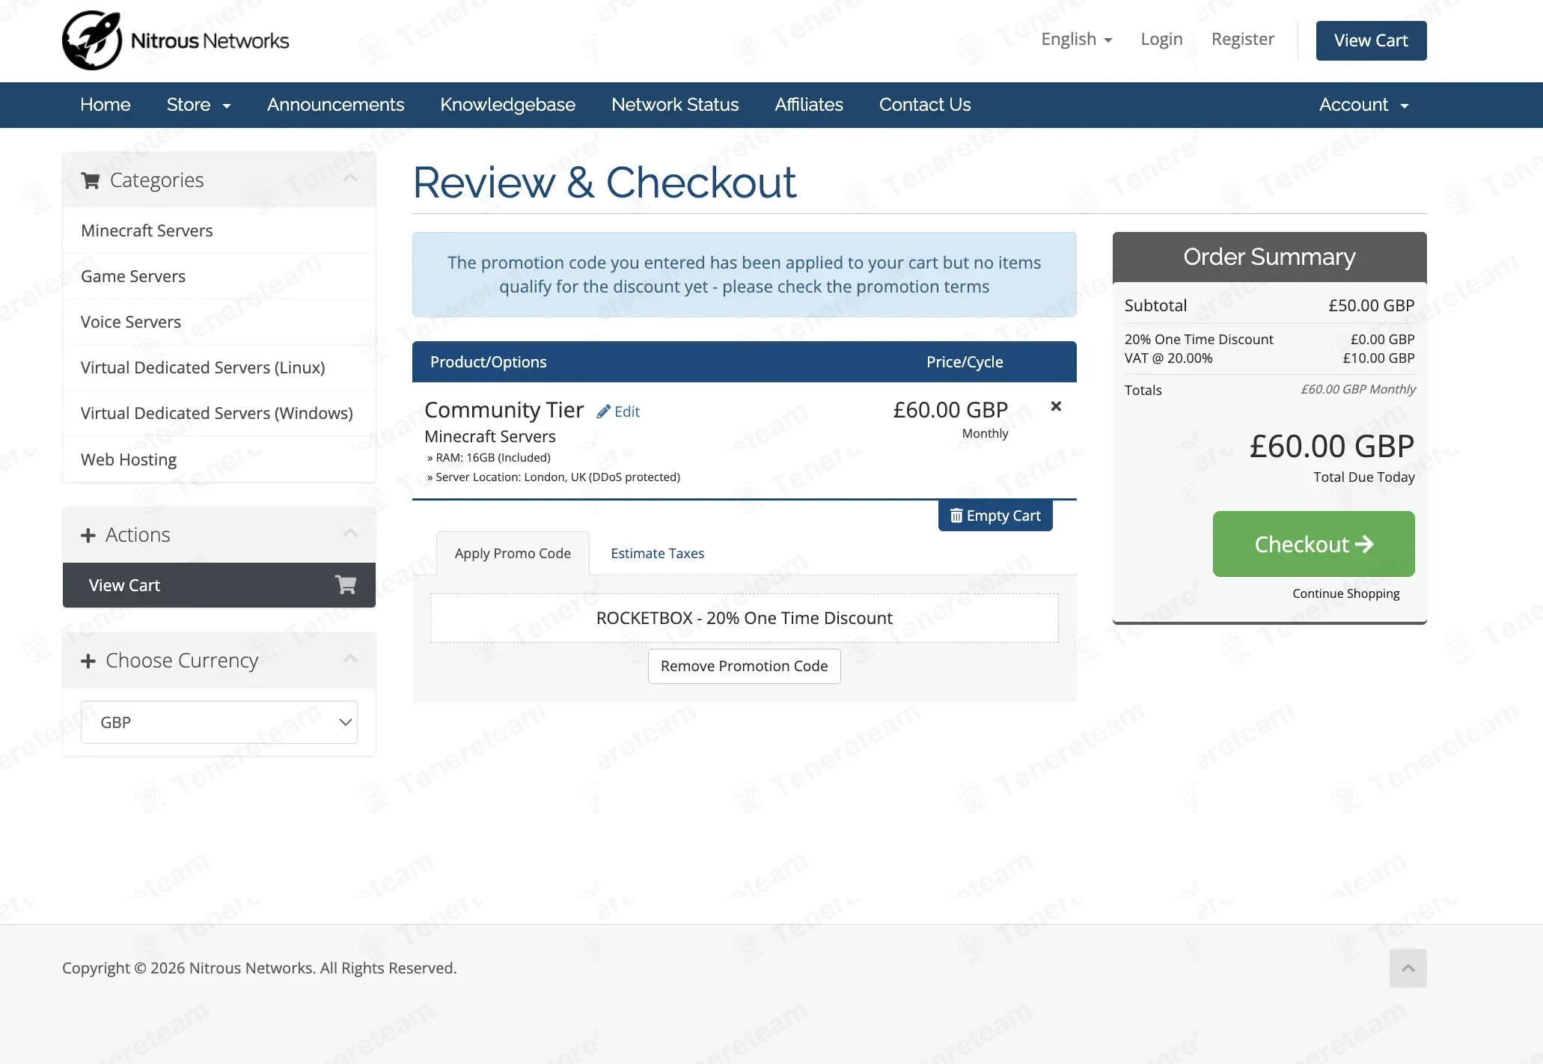Open Announcements page
The image size is (1543, 1064).
[x=335, y=105]
